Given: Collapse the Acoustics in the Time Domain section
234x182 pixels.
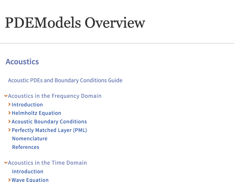Looking at the screenshot, I should pos(6,163).
